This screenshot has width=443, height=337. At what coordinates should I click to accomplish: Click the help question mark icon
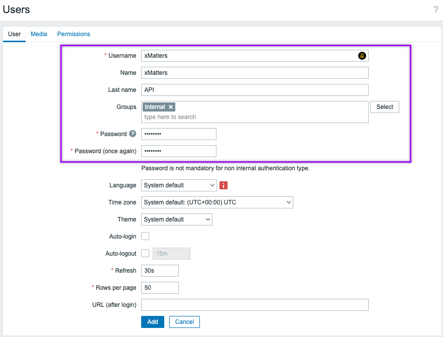pos(435,10)
